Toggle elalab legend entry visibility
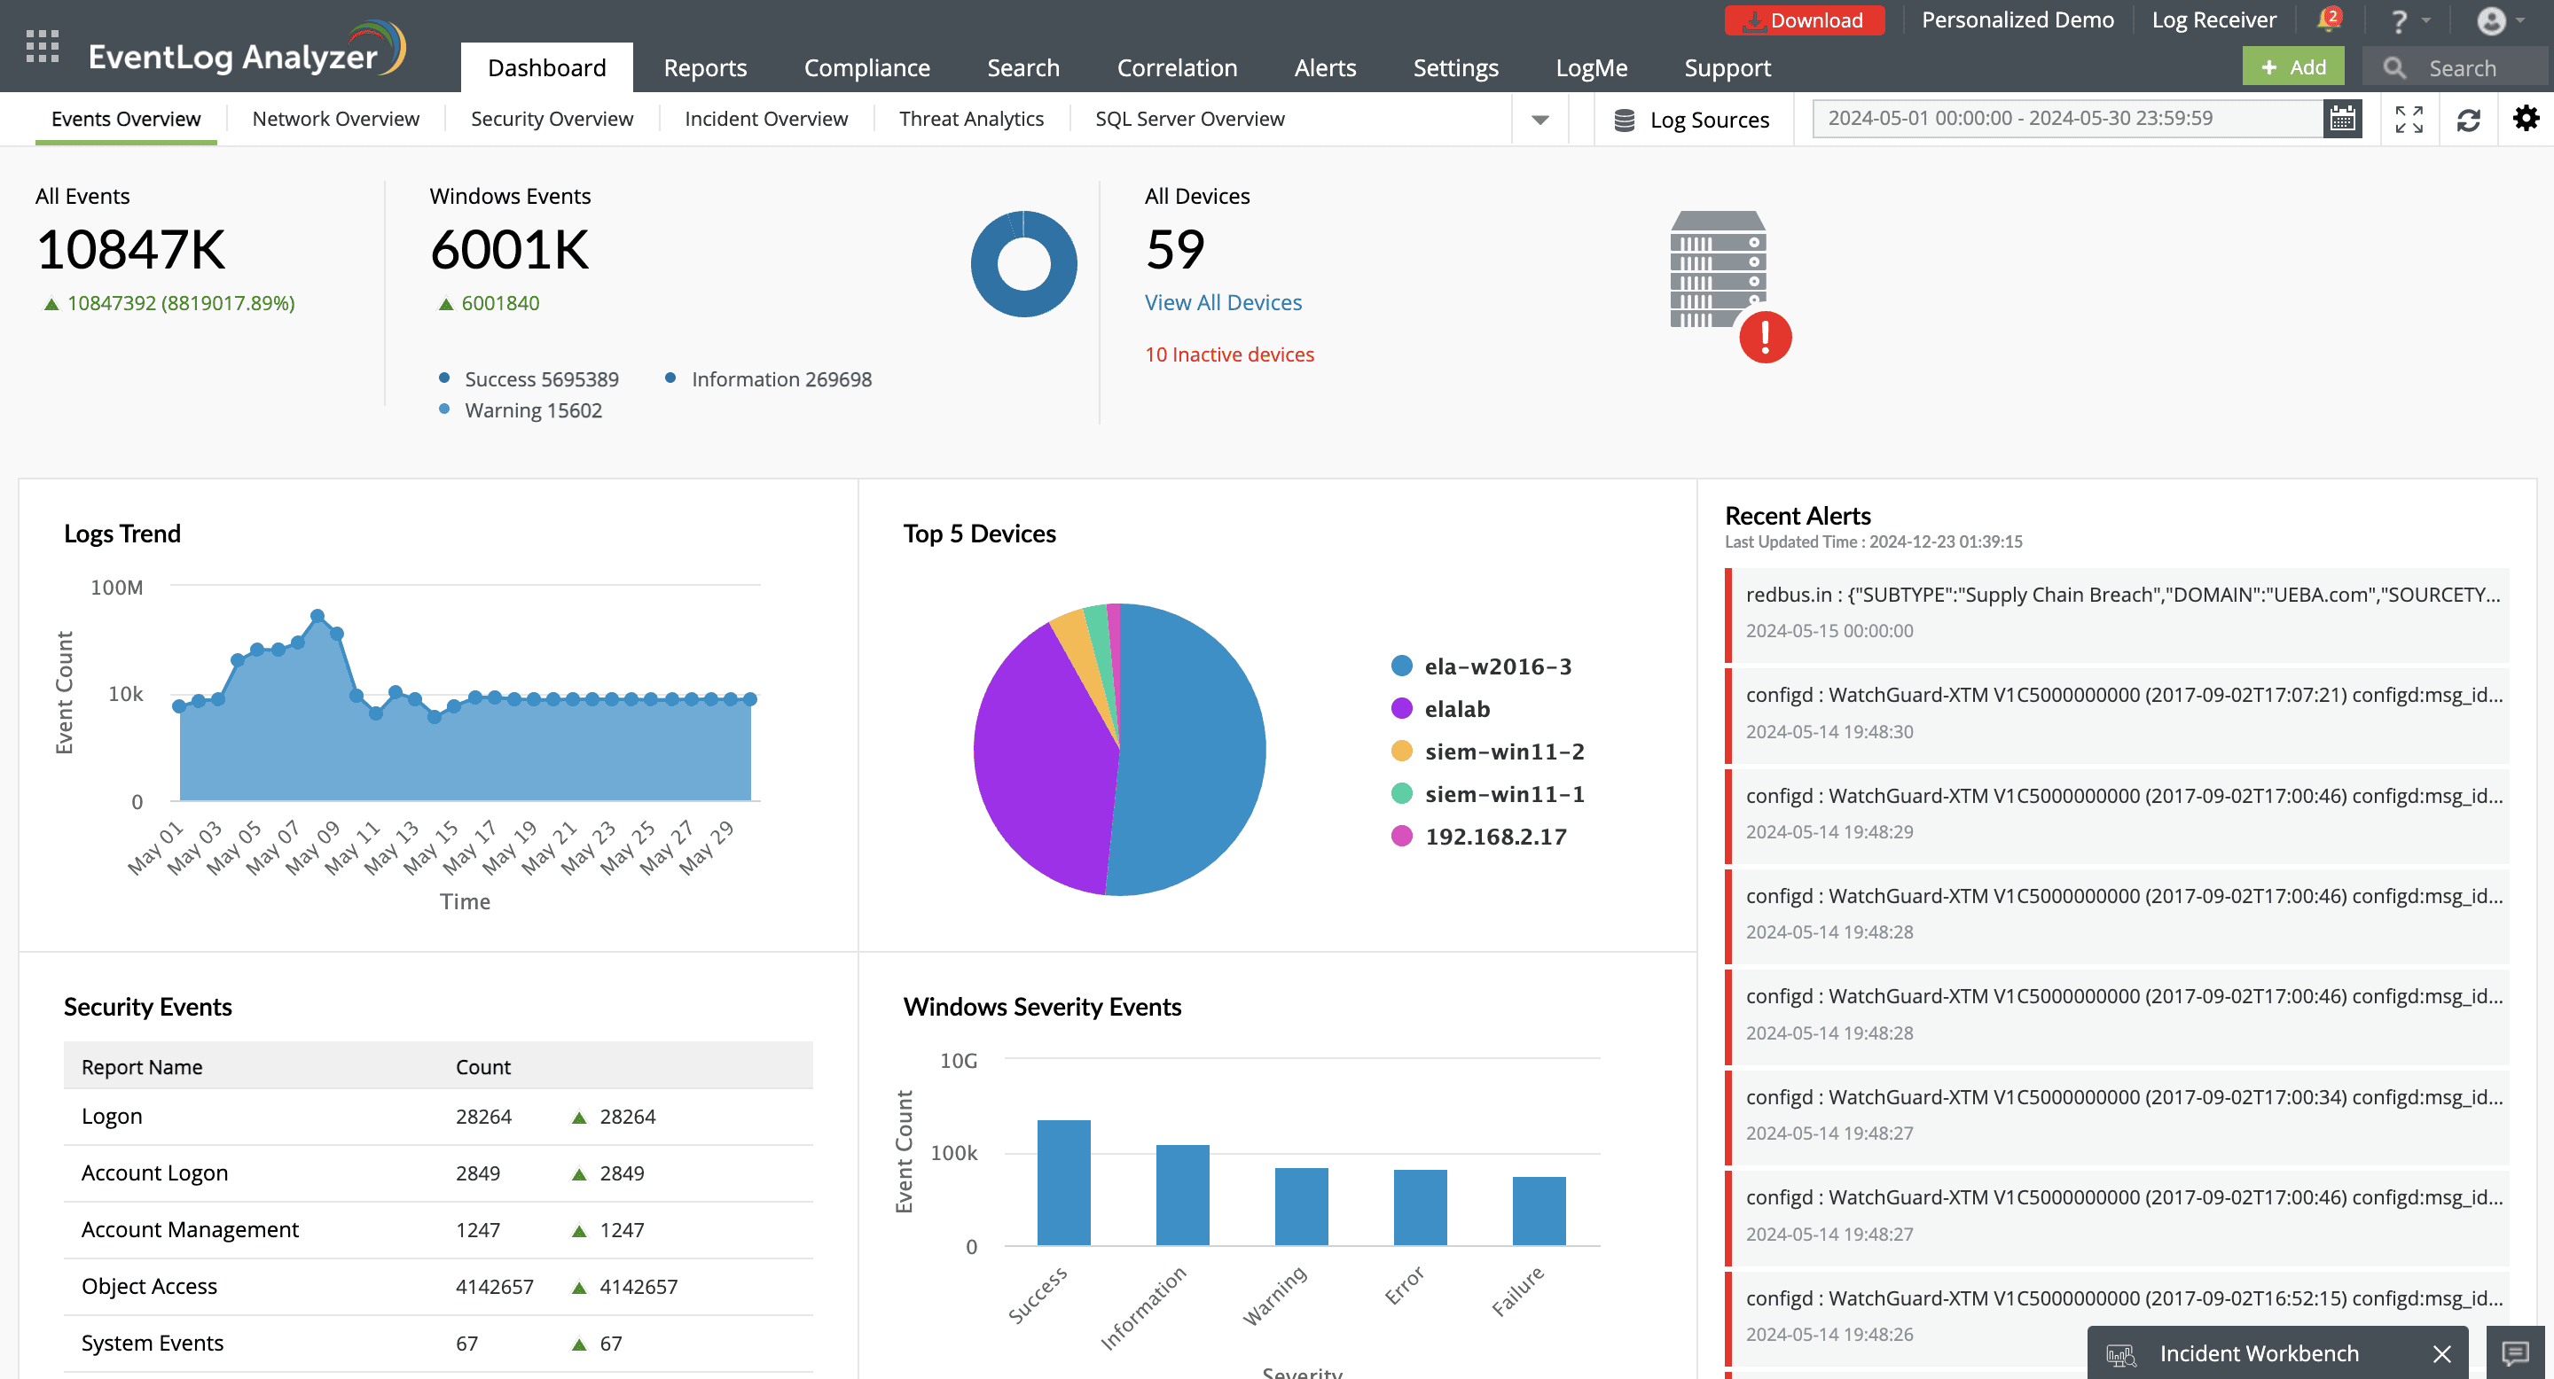Screen dimensions: 2554x1379 [x=1455, y=709]
